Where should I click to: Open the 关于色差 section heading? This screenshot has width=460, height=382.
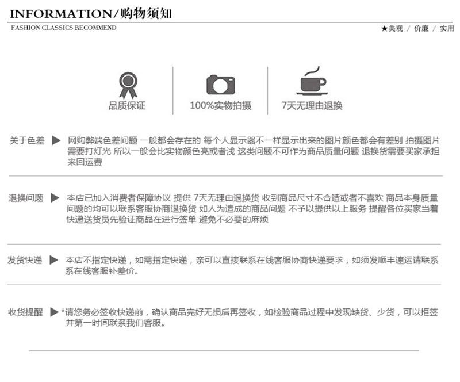tap(27, 140)
